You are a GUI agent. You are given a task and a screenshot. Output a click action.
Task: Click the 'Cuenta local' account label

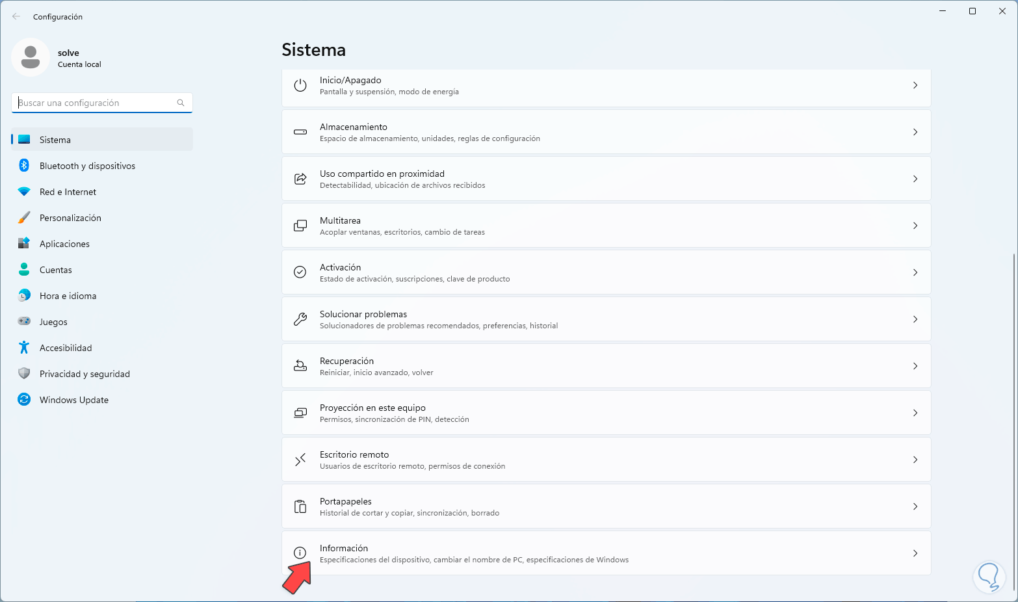pyautogui.click(x=79, y=64)
